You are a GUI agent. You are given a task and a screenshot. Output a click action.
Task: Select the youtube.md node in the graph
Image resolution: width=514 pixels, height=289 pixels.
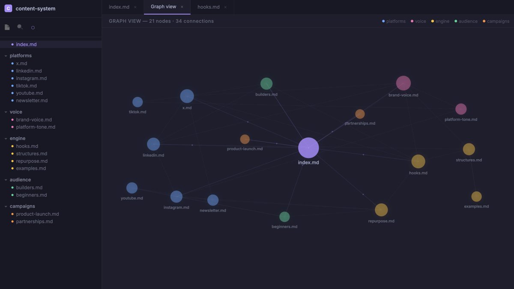[132, 188]
